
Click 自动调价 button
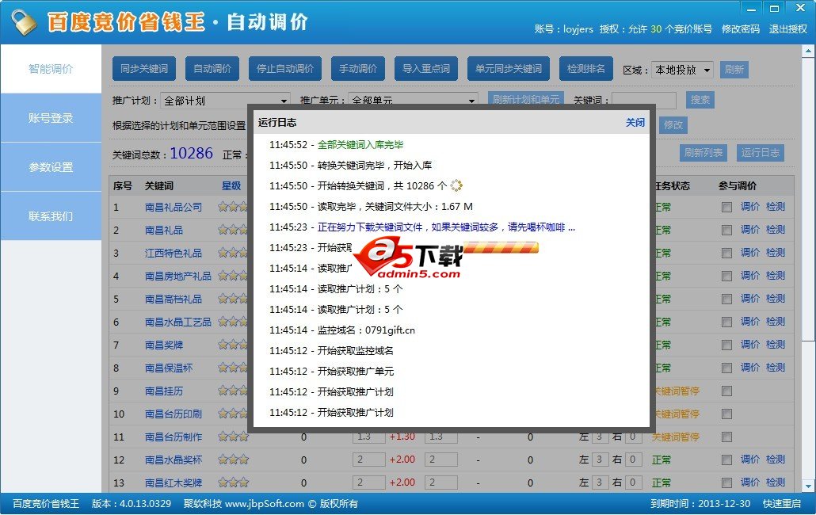point(212,69)
